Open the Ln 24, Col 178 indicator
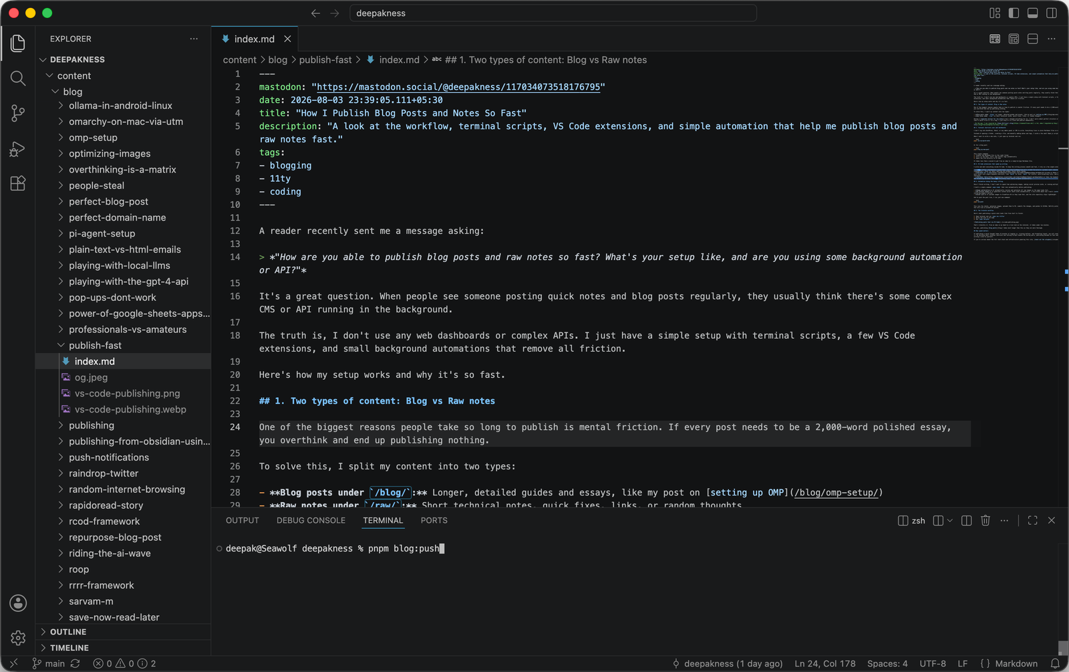 (824, 663)
